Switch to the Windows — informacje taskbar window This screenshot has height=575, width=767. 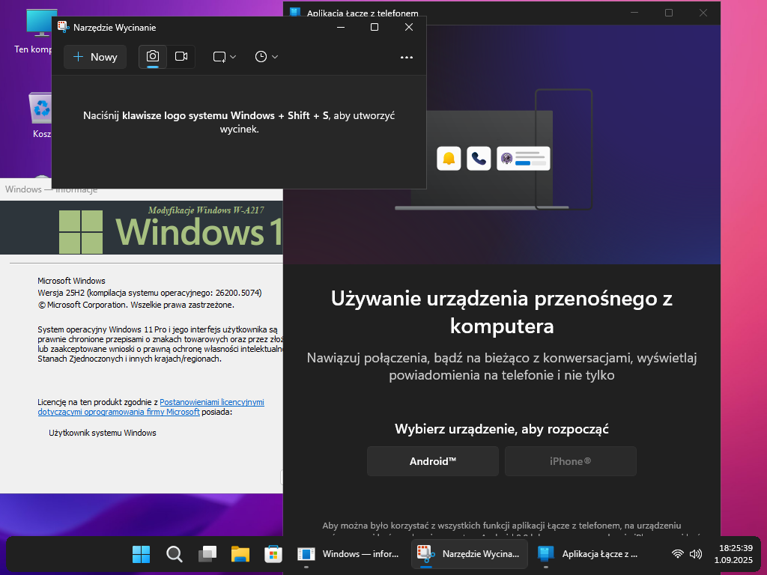(349, 554)
